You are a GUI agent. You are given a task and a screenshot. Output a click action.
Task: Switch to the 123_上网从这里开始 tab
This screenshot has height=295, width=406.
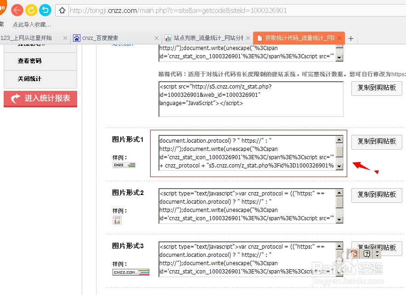(x=26, y=38)
